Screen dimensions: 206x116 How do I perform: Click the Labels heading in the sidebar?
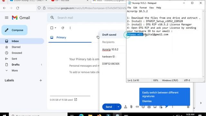9,80
